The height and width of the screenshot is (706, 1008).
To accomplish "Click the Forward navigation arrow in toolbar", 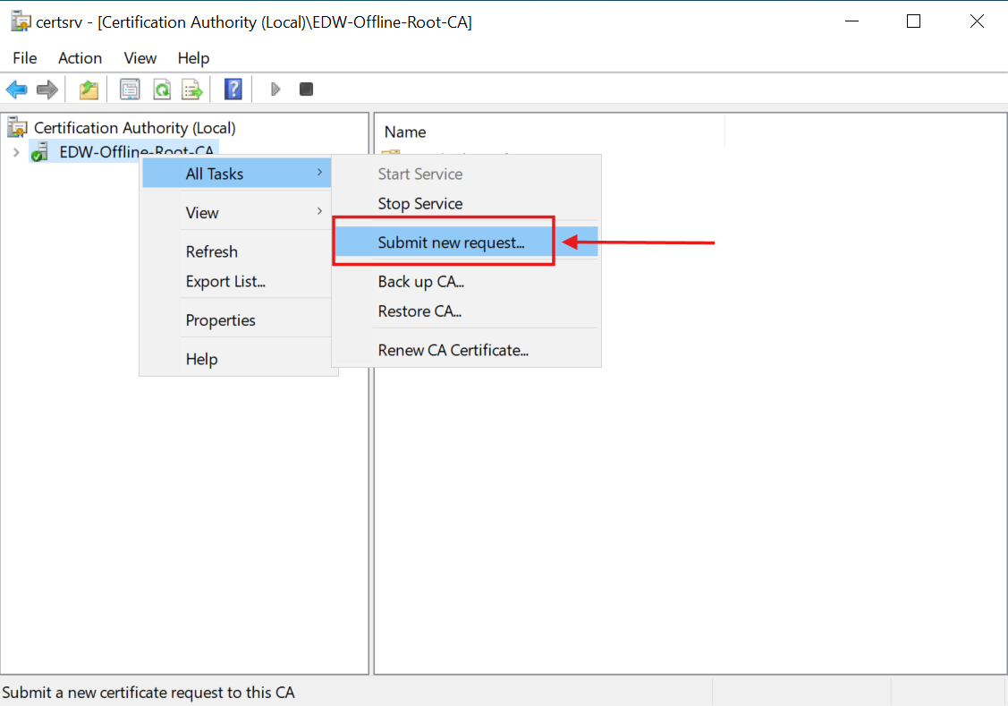I will tap(47, 89).
